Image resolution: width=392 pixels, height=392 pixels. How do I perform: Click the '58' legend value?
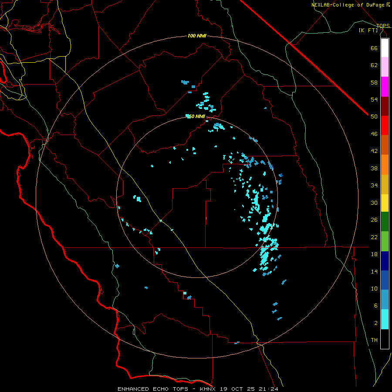point(374,82)
